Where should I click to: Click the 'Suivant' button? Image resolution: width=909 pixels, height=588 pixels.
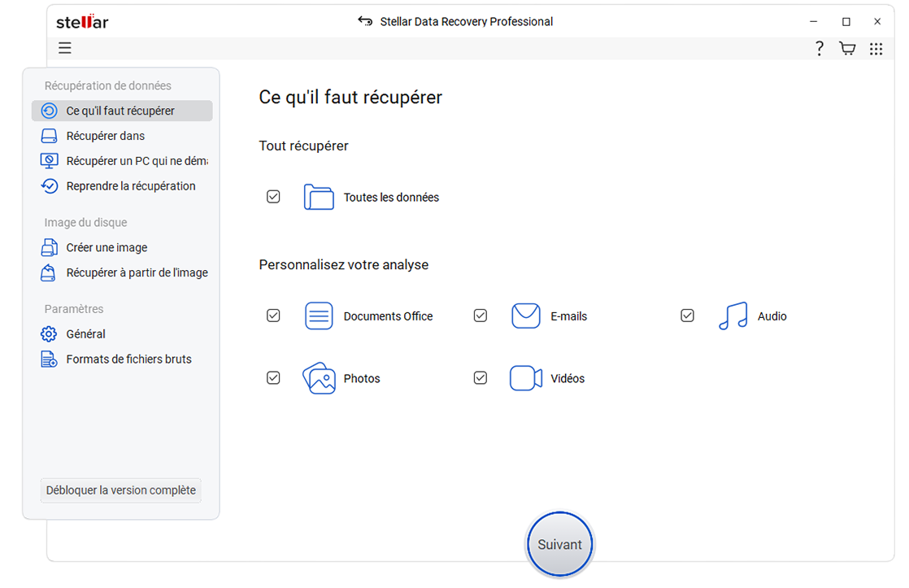[559, 544]
